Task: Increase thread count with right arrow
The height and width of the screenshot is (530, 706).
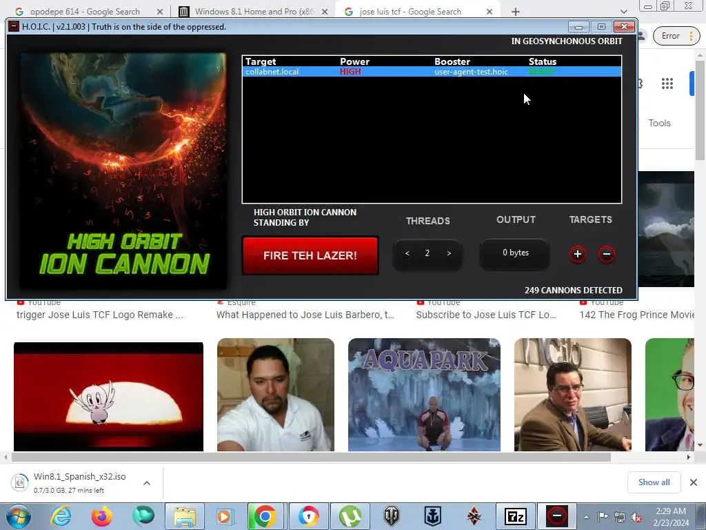Action: click(449, 253)
